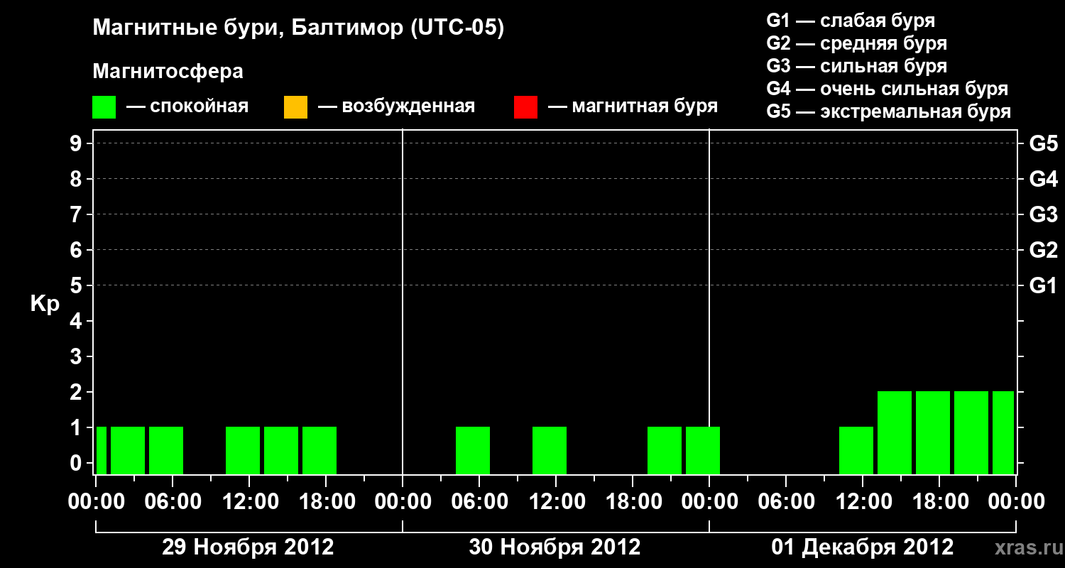Viewport: 1065px width, 568px height.
Task: Click the right-axis 'G5' level label
Action: click(x=1043, y=143)
